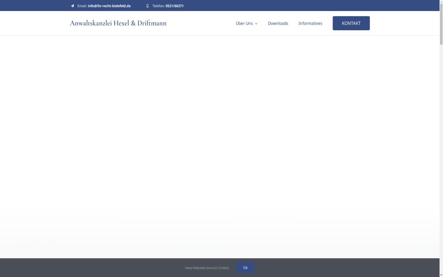Open the info@ihr-recht-bielefeld.de email link
Screen dimensions: 443x277
(109, 6)
